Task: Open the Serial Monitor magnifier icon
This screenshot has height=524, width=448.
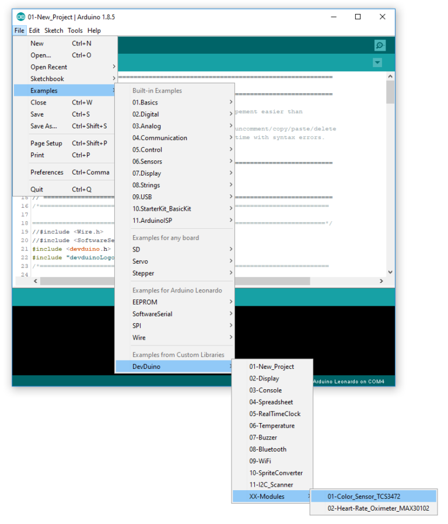Action: coord(380,46)
